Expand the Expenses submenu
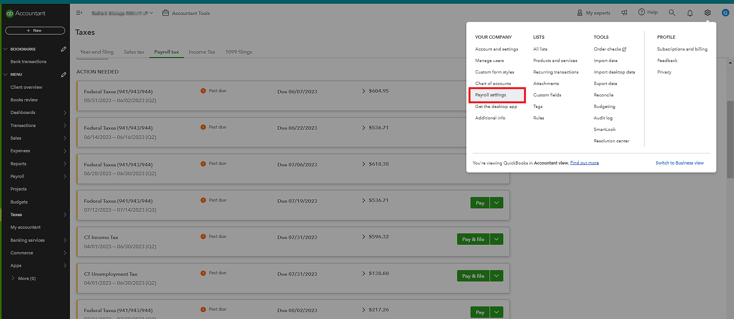Image resolution: width=734 pixels, height=319 pixels. [x=65, y=151]
